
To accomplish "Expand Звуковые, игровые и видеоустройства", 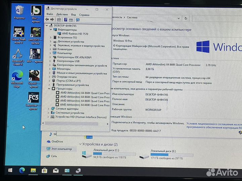I will [x=50, y=45].
